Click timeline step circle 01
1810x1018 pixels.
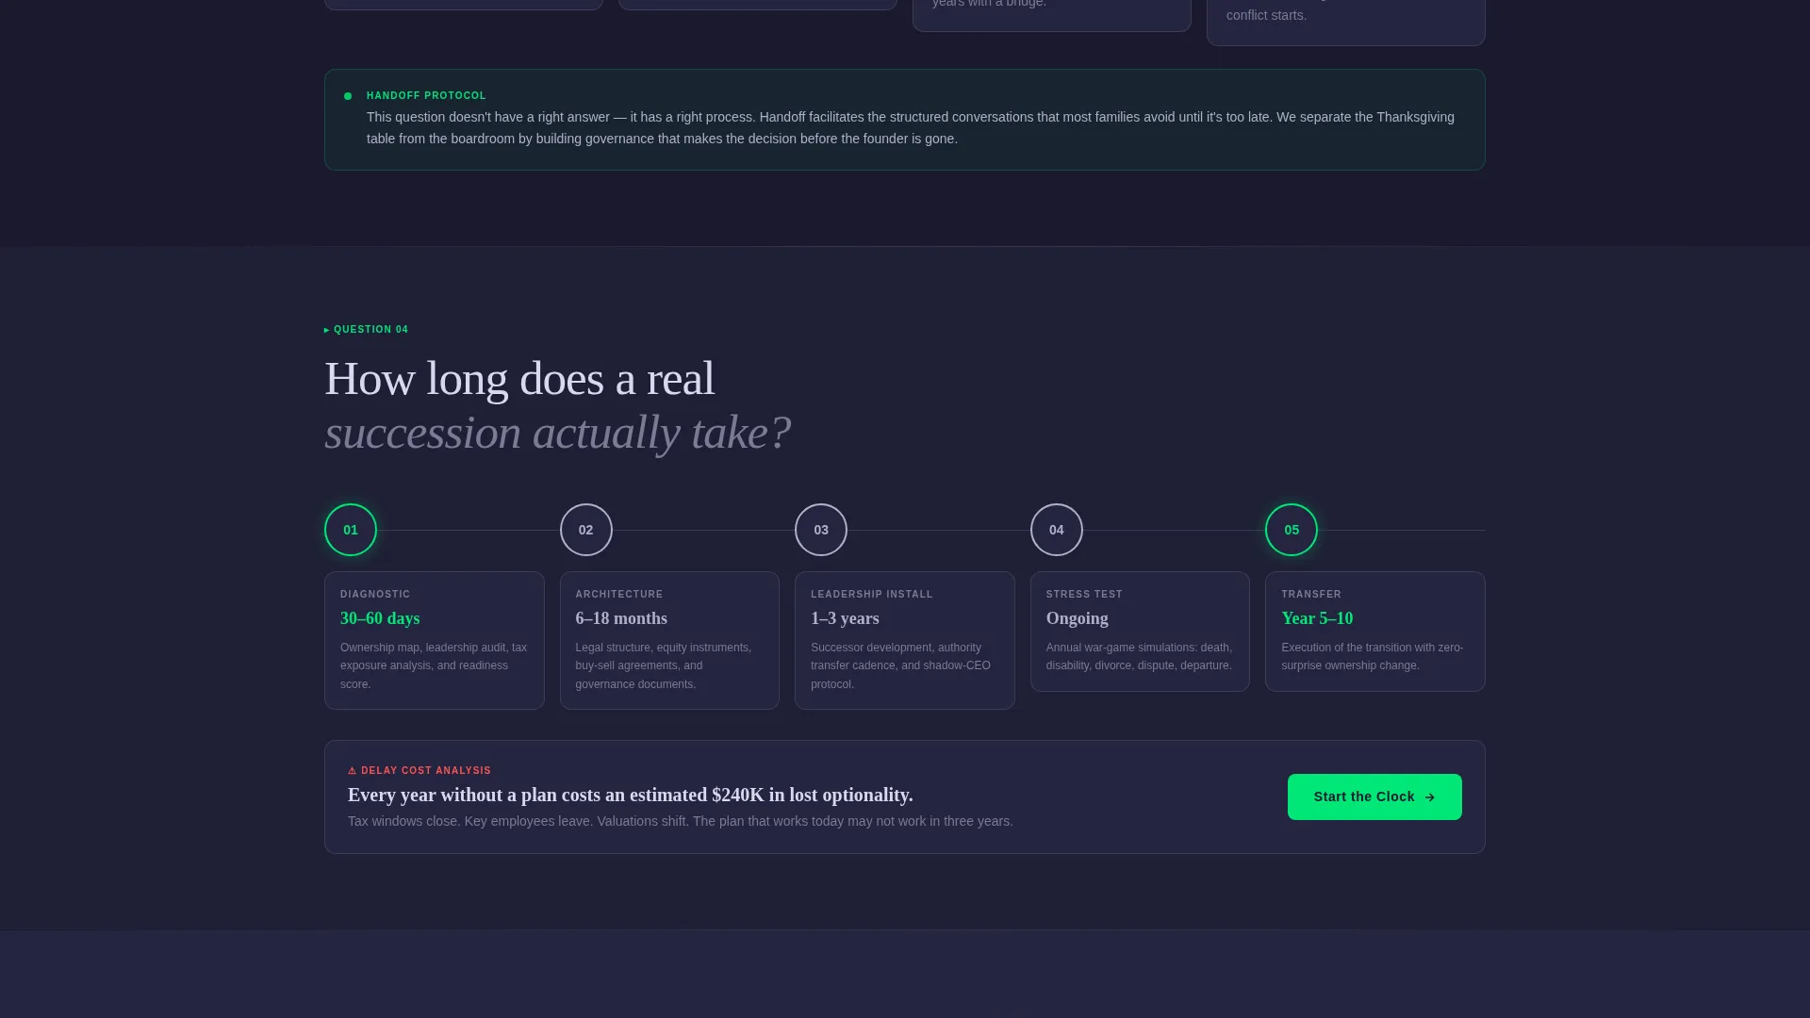351,530
